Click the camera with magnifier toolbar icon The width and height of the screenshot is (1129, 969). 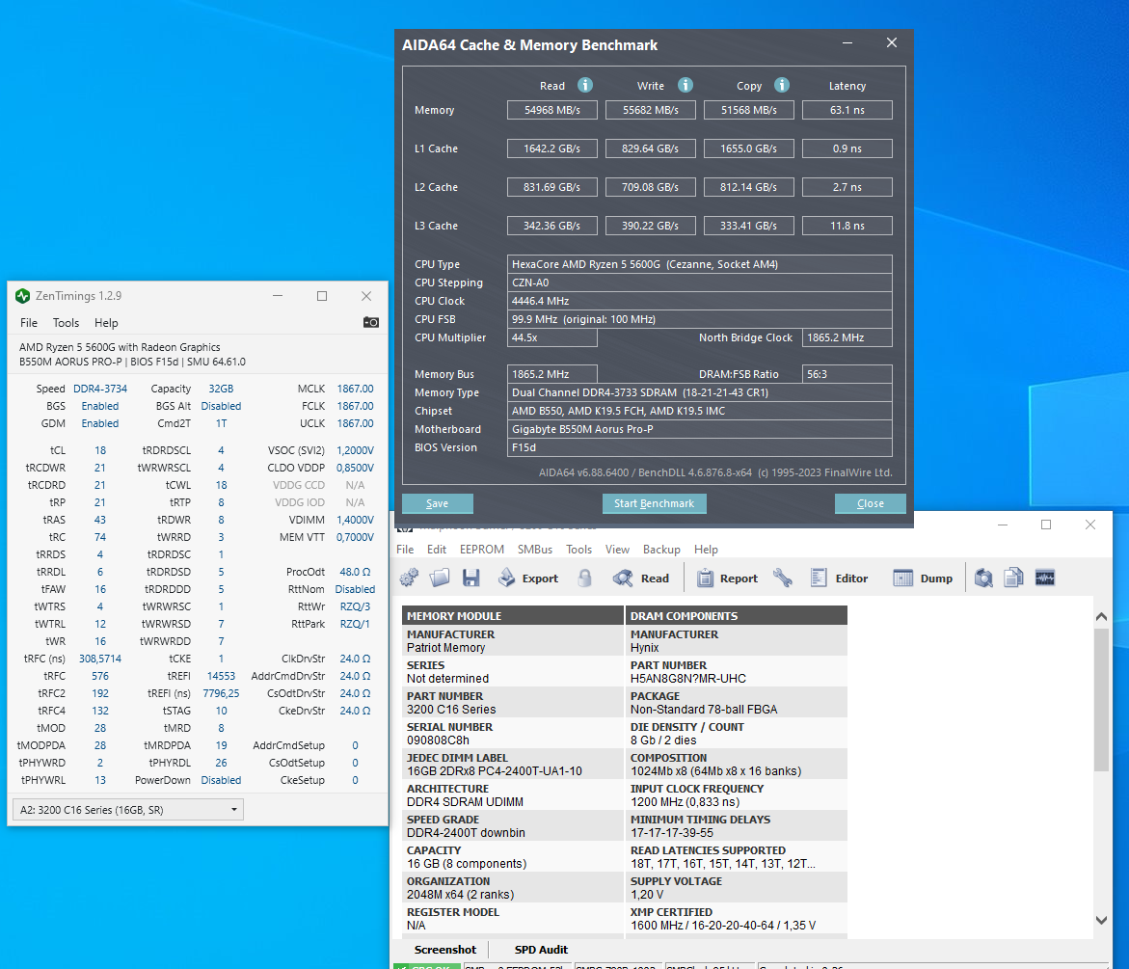coord(983,579)
